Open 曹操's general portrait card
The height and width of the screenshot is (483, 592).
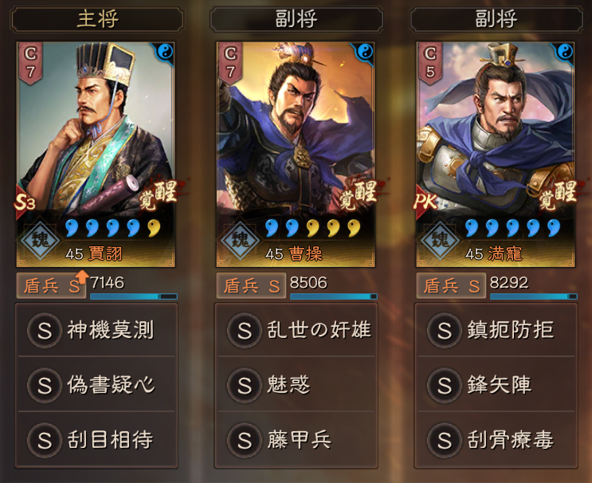[296, 154]
